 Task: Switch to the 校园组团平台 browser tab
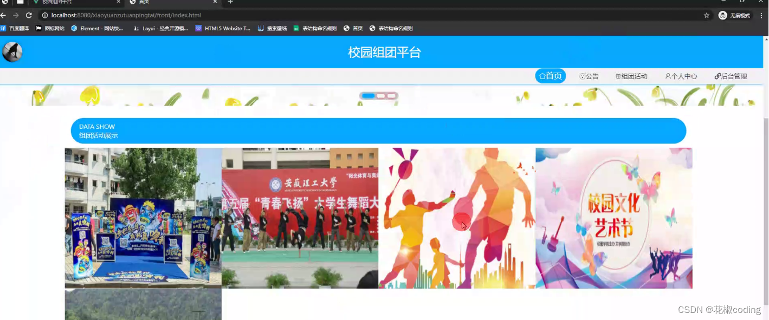(x=76, y=2)
